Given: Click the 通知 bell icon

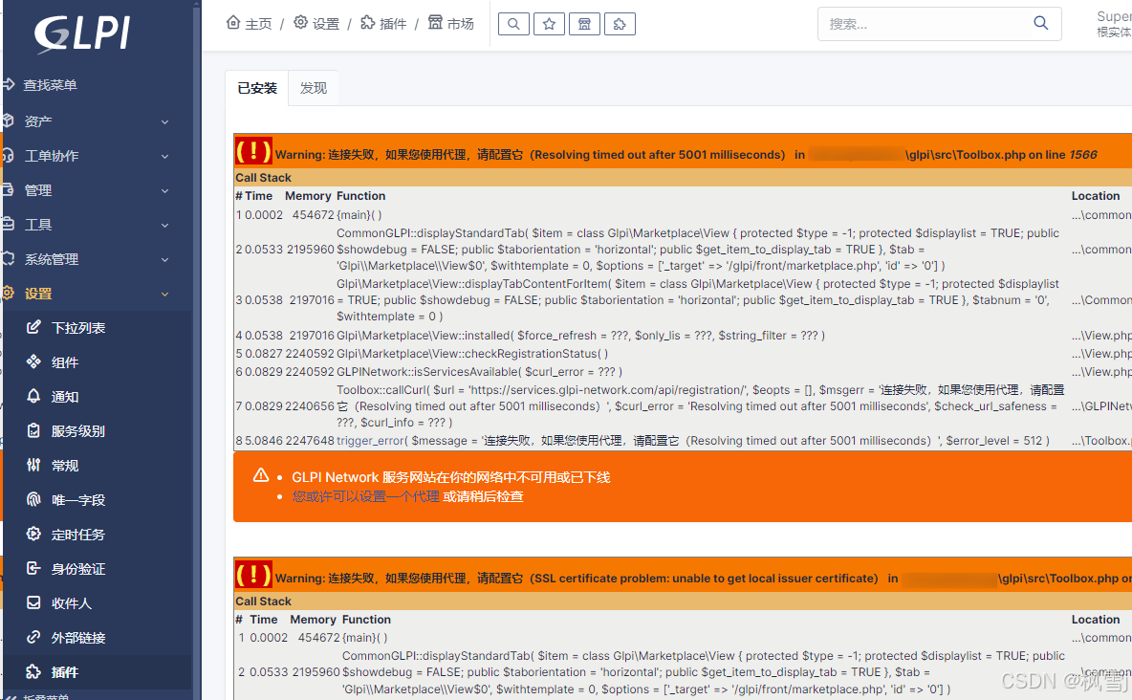Looking at the screenshot, I should coord(33,396).
